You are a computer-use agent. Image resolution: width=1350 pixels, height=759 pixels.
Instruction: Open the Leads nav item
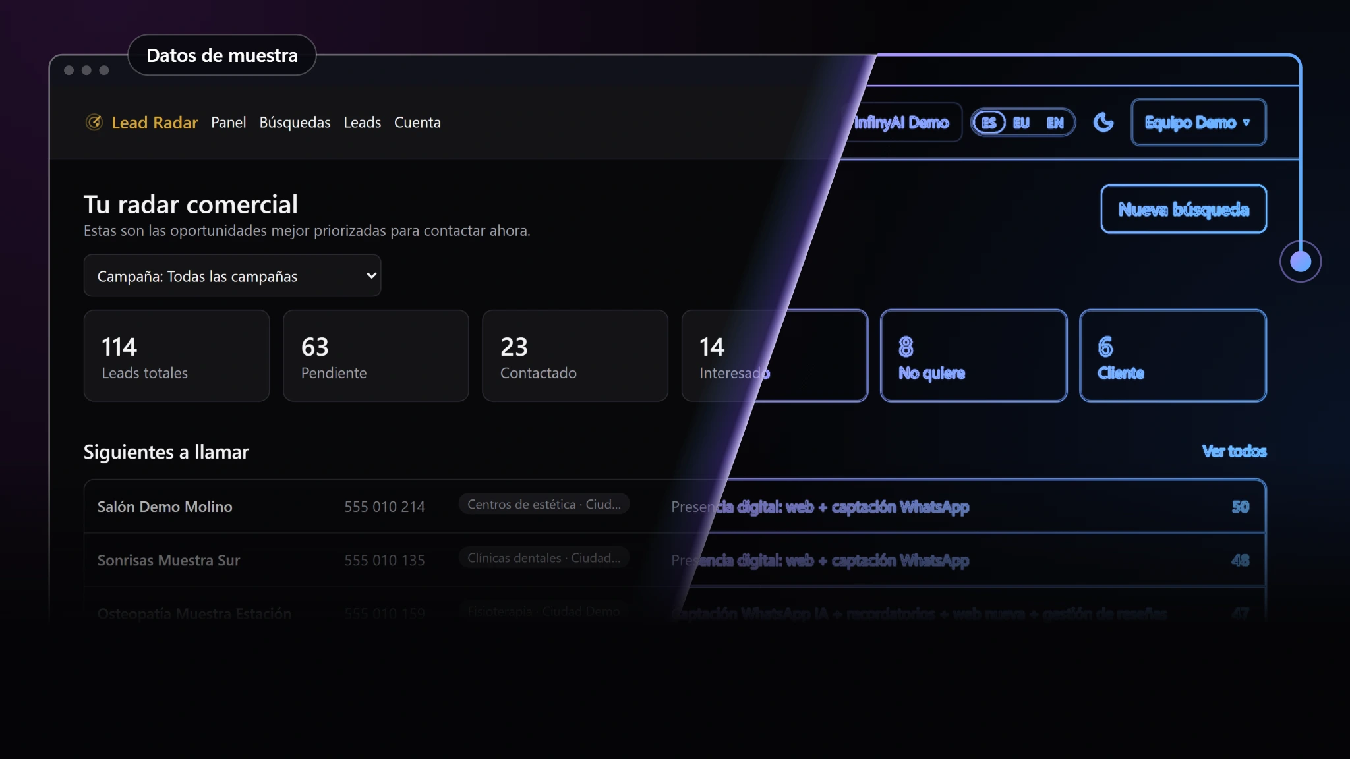[x=362, y=122]
